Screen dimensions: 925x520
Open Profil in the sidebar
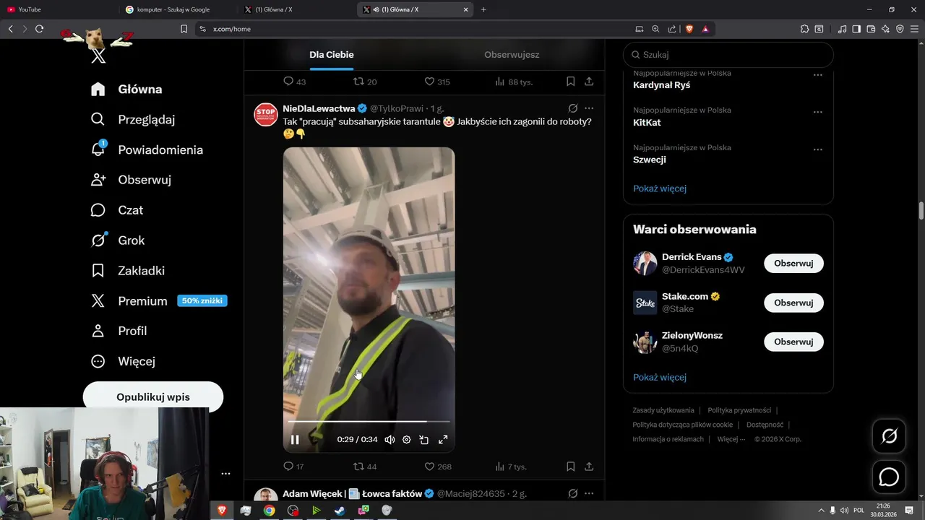tap(119, 331)
